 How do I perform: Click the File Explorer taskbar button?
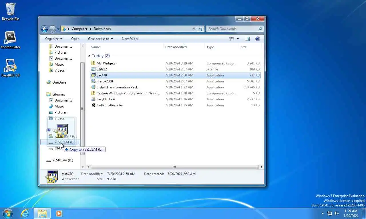tap(42, 213)
